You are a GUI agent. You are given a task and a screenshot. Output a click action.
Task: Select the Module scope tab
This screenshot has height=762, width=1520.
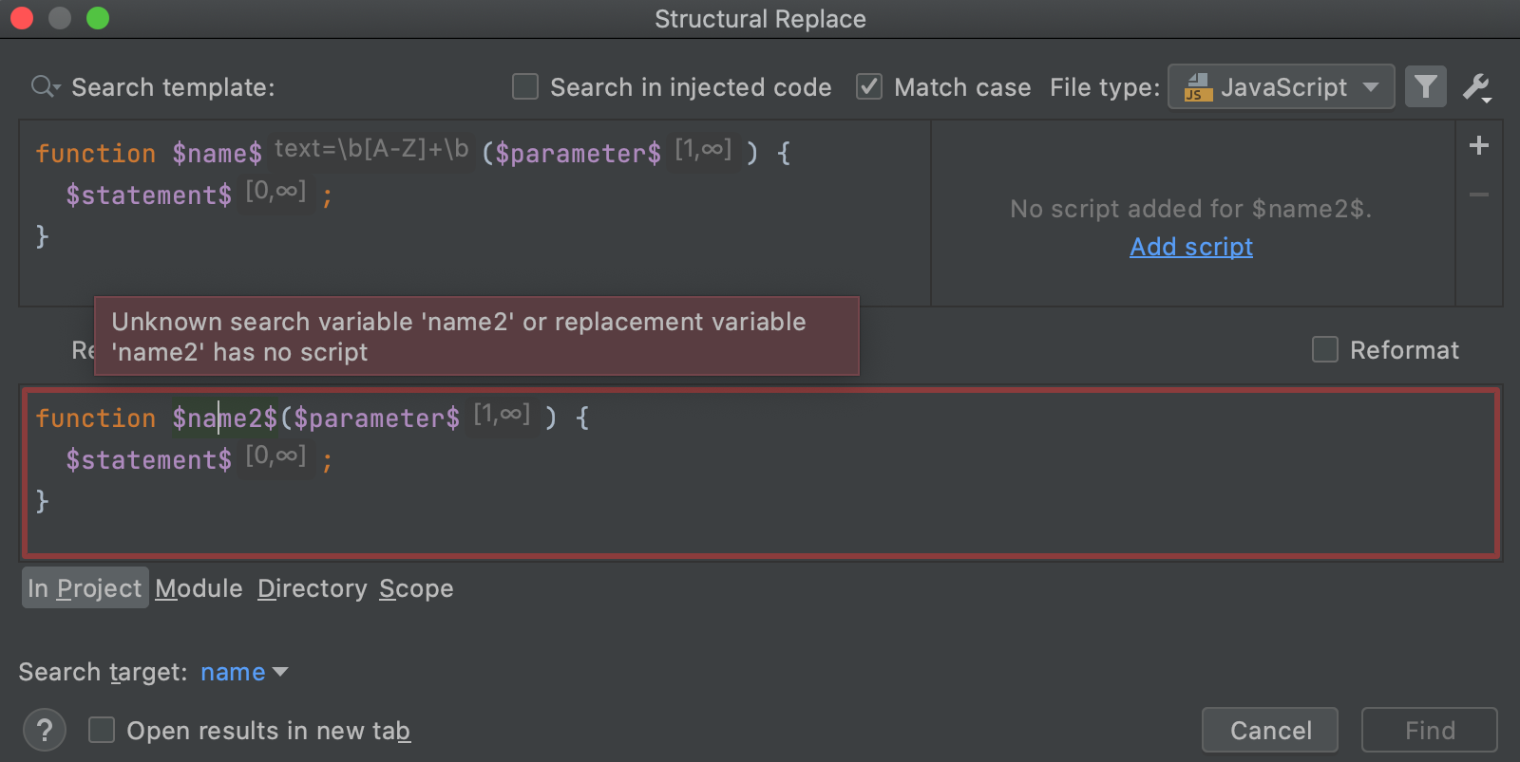click(x=199, y=588)
